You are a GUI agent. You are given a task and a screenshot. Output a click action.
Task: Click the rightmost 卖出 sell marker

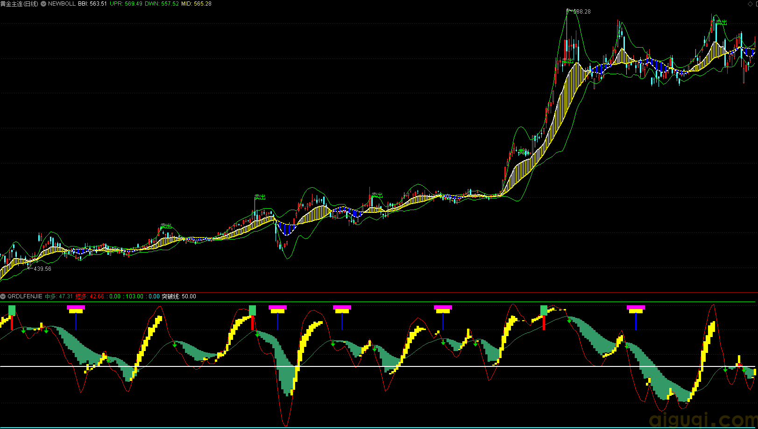coord(721,22)
